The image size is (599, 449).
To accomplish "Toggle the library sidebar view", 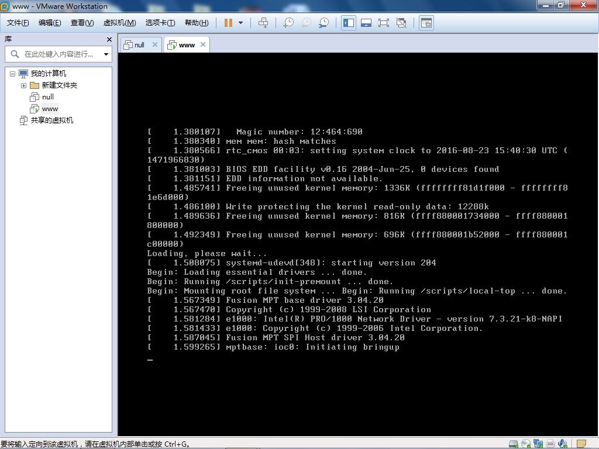I will (x=349, y=23).
